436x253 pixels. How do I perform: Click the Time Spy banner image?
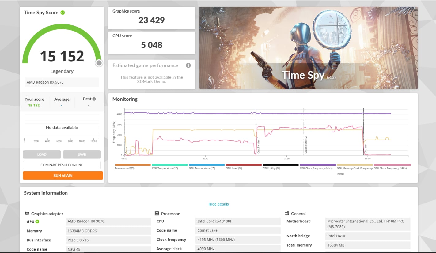tap(308, 48)
